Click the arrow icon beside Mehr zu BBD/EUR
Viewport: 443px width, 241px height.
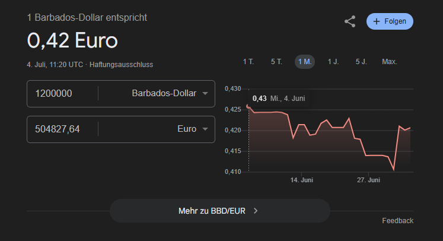coord(256,210)
